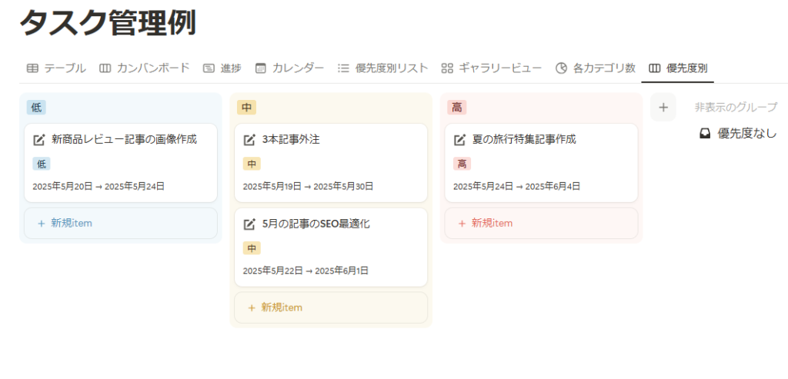This screenshot has width=788, height=379.
Task: Select the 優先度別 tab label
Action: (687, 68)
